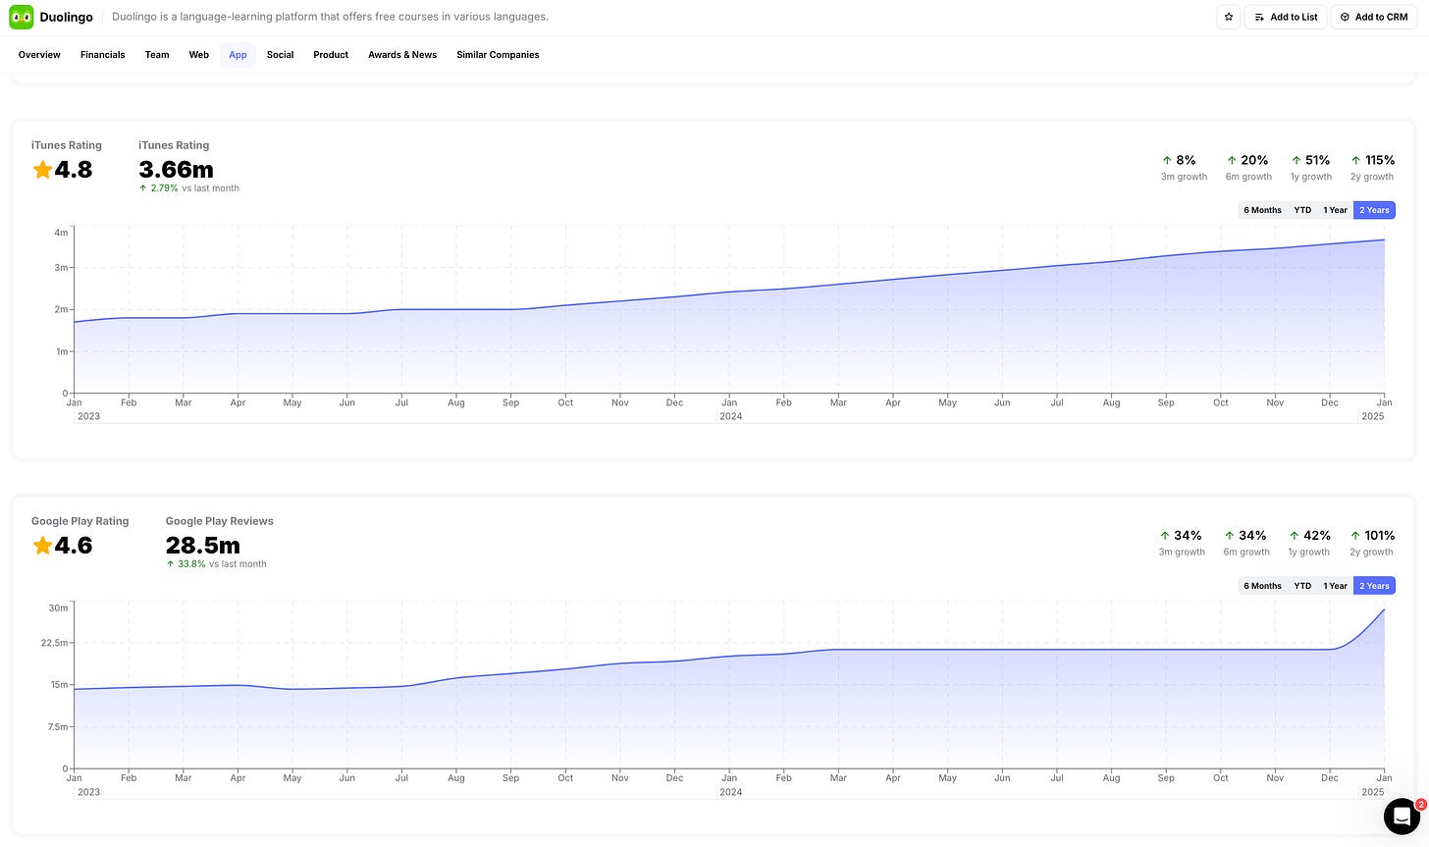Screen dimensions: 1429x847
Task: Click the 8% 3m growth stat
Action: [1185, 168]
